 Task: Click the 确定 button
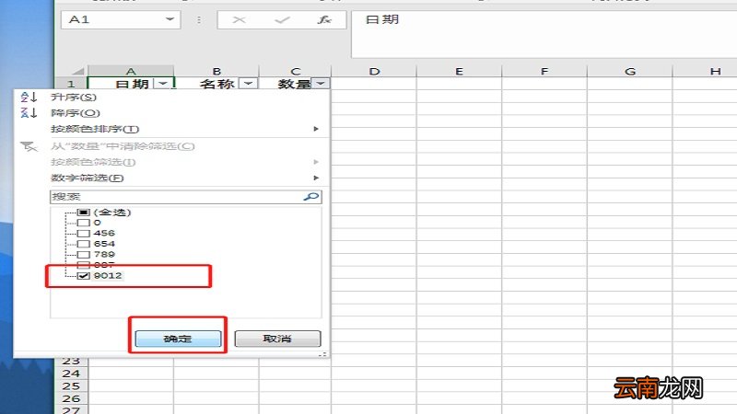point(178,339)
